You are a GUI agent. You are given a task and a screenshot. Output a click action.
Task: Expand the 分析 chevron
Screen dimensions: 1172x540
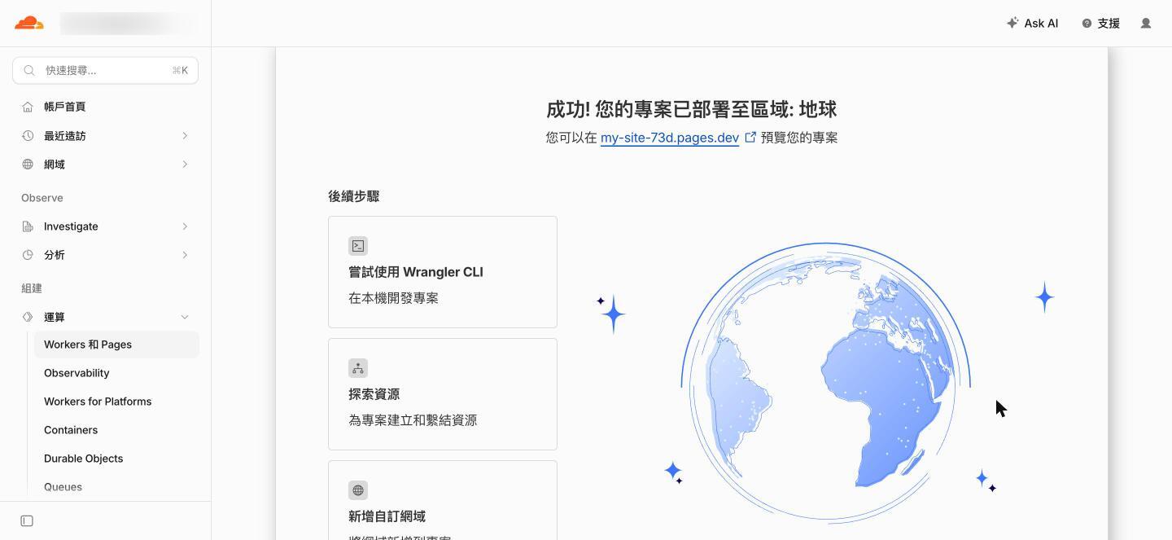(185, 254)
